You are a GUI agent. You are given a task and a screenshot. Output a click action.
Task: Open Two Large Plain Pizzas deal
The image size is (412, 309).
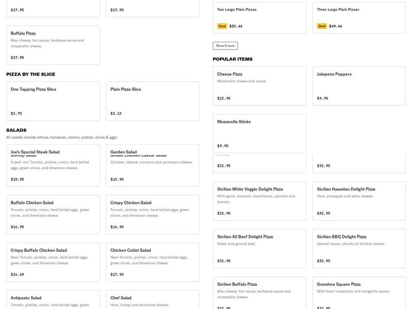coord(259,16)
